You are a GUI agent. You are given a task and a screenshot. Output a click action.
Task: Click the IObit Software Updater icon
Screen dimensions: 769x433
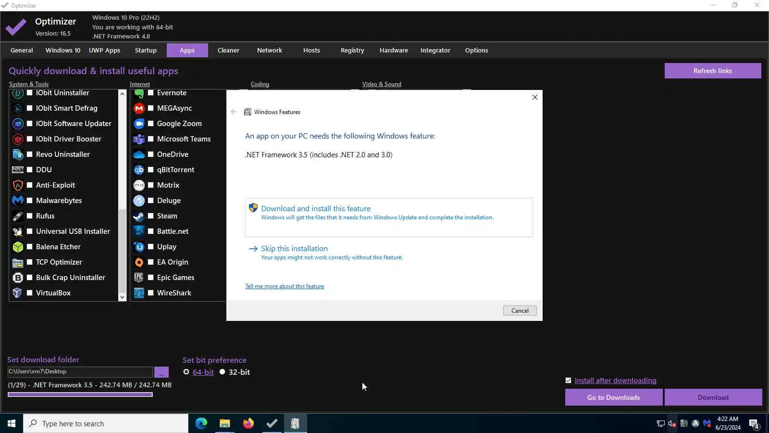pyautogui.click(x=18, y=124)
